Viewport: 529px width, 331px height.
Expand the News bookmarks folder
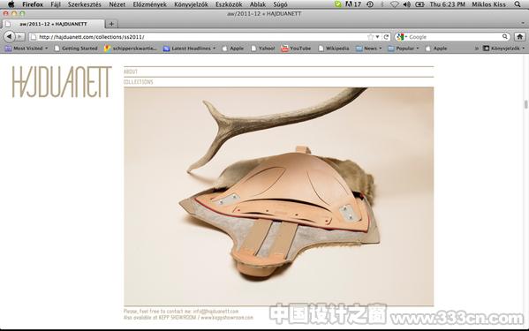point(369,49)
